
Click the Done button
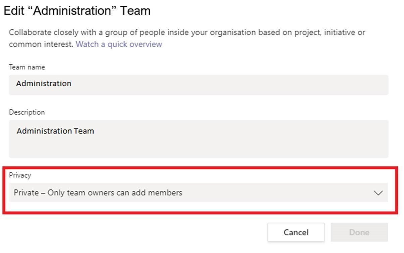pos(359,232)
